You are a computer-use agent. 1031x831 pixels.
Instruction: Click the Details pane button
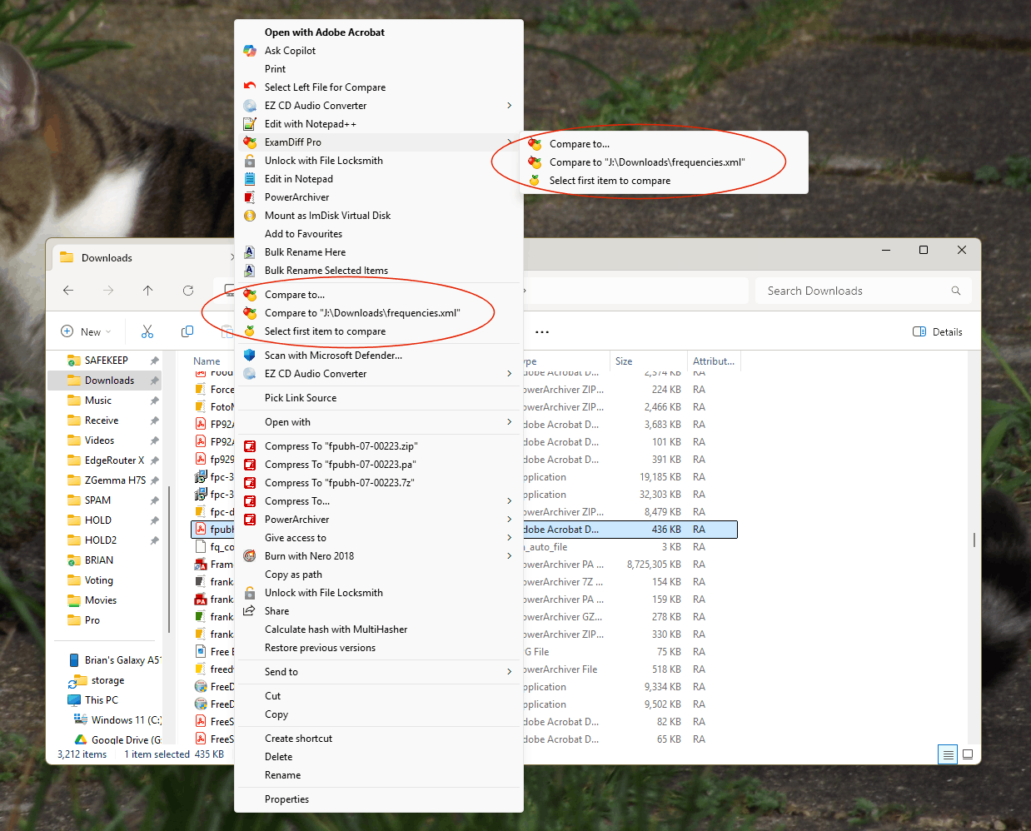coord(938,331)
